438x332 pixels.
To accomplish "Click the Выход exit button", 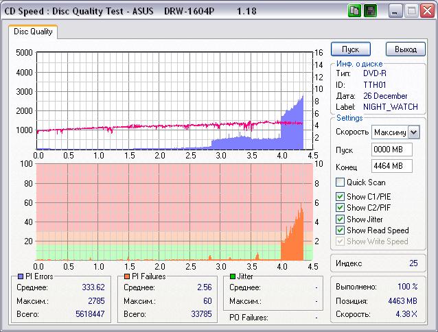I will [x=406, y=49].
